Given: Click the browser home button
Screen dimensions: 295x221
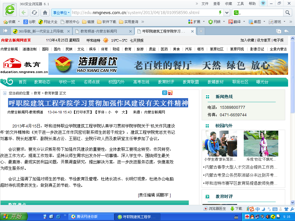Looking at the screenshot, I should [x=45, y=13].
